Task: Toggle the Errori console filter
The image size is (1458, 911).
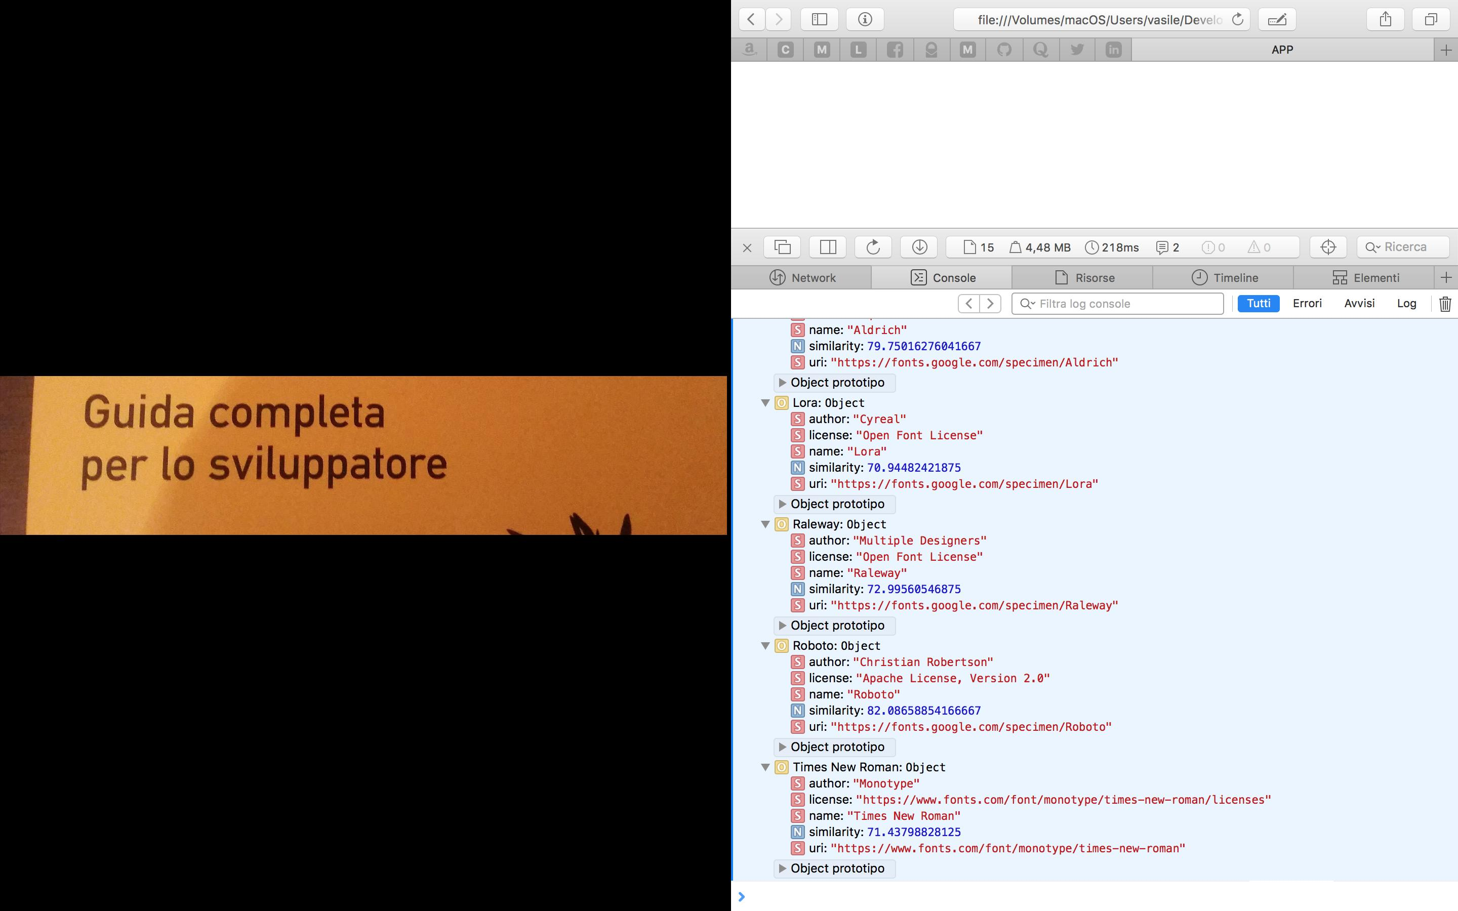Action: point(1307,303)
